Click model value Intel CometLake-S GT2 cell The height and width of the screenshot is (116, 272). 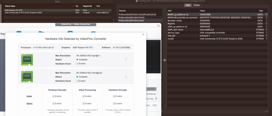tap(221, 39)
